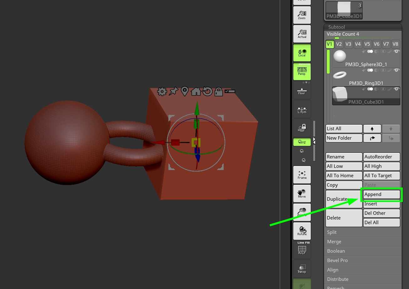
Task: Collapse the Subtool palette header
Action: (337, 27)
